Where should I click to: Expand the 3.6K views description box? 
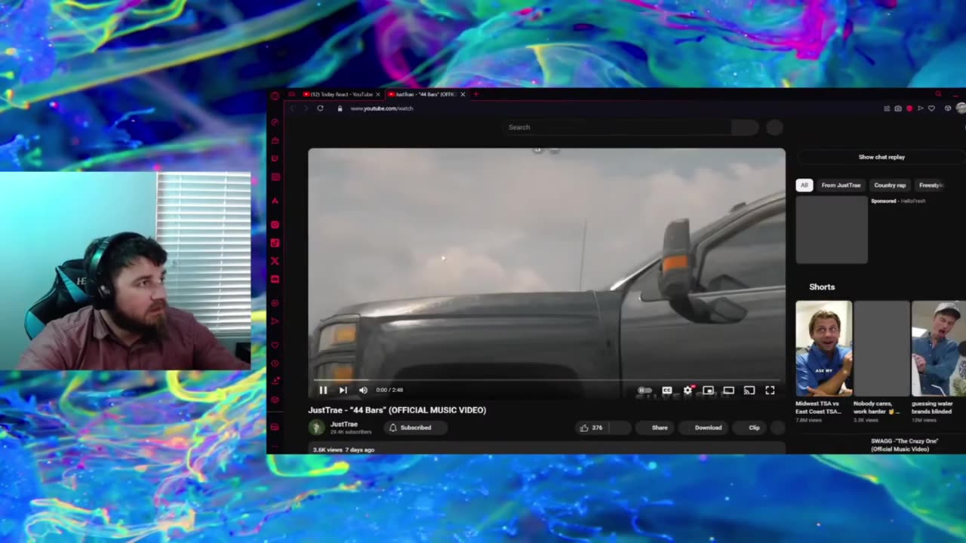(546, 449)
